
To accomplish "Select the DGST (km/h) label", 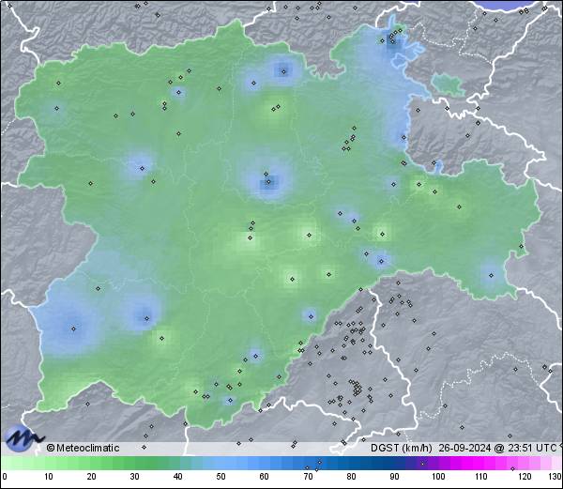I will tap(402, 448).
